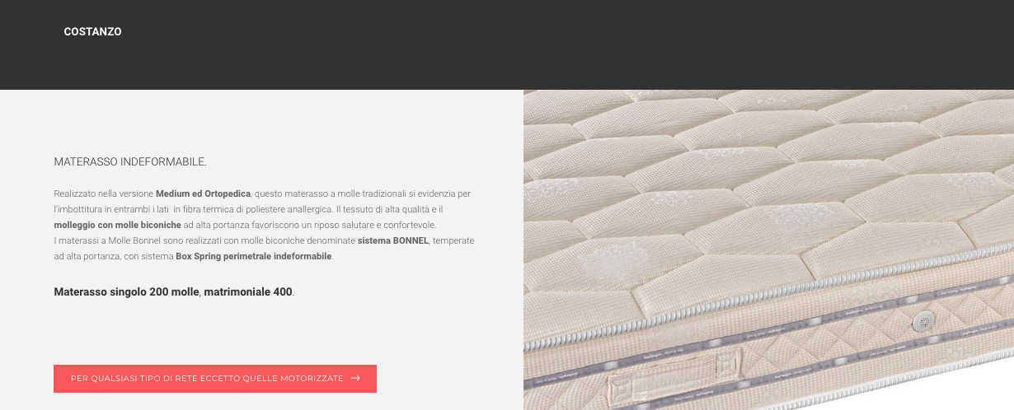Select the 'MATERASSO INDEFORMABILE.' heading
The height and width of the screenshot is (410, 1014).
pos(130,161)
